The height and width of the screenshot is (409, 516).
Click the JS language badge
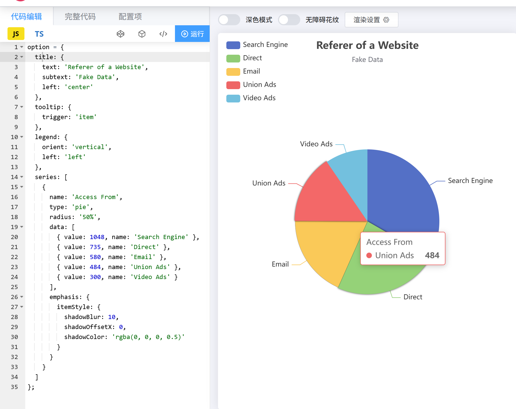16,34
